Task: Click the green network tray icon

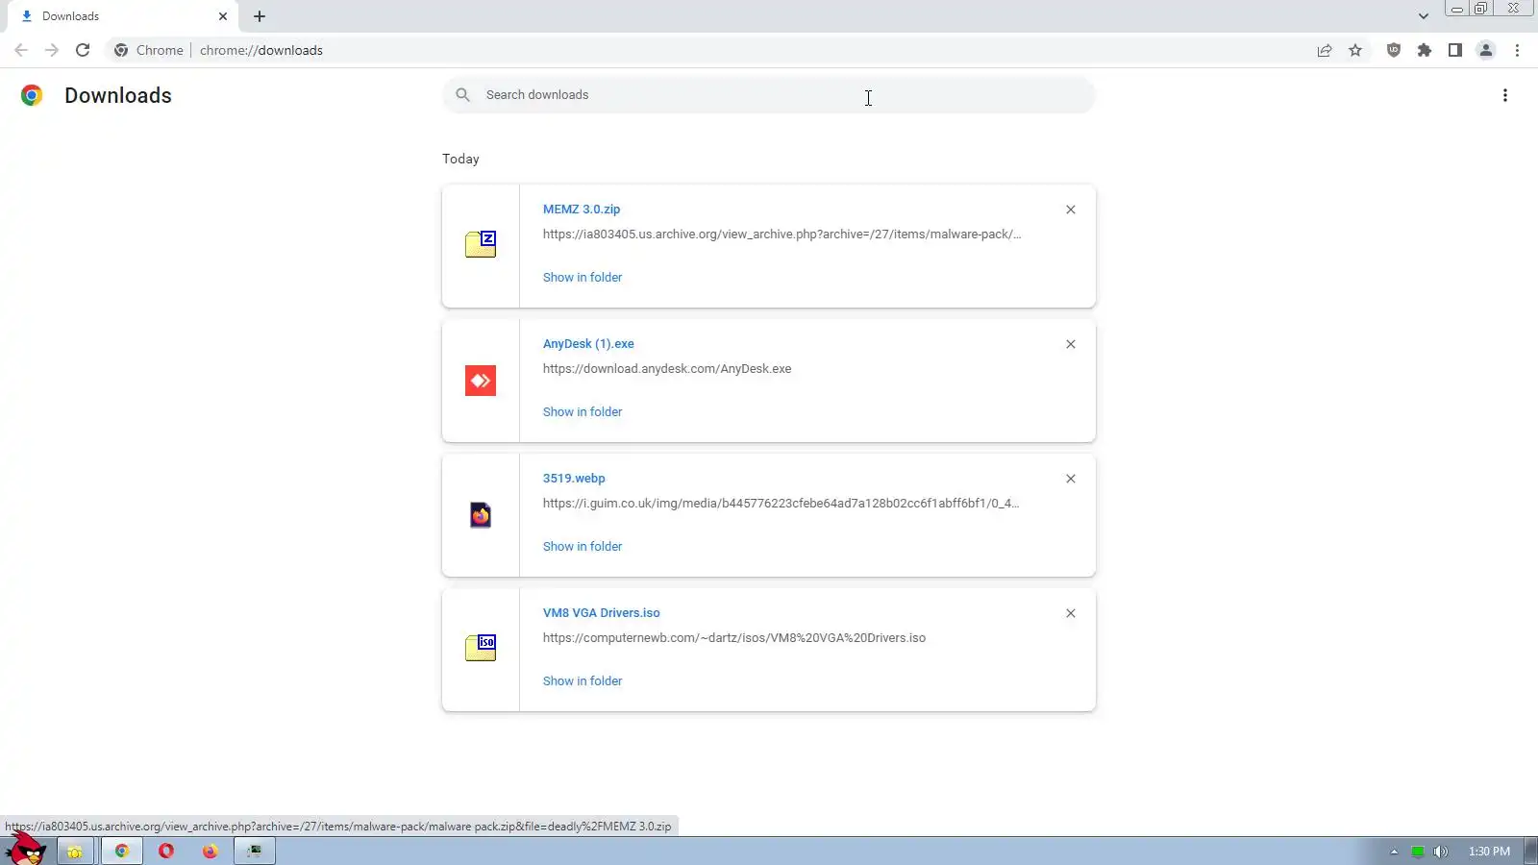Action: pos(1418,852)
